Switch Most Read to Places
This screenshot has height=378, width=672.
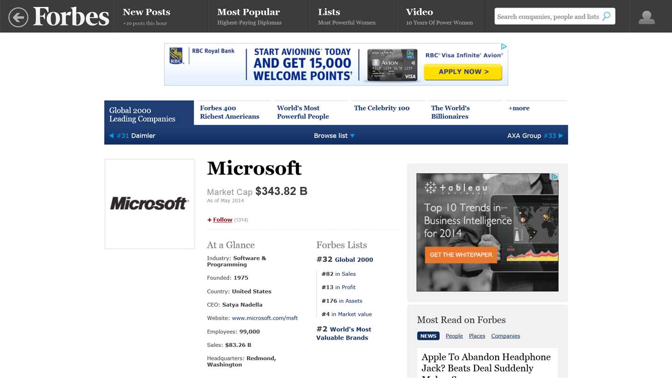point(477,336)
